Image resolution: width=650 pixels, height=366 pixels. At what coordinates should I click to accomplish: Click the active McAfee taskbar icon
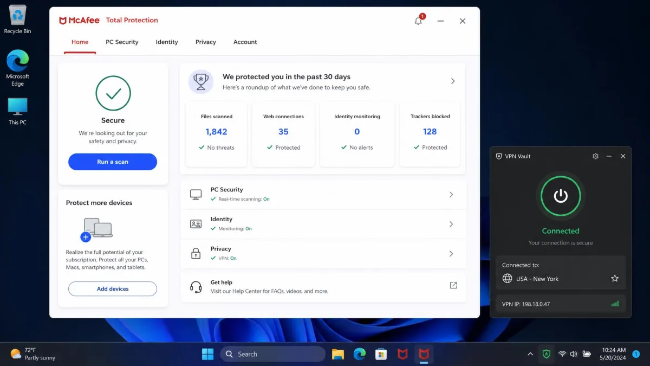[x=424, y=354]
